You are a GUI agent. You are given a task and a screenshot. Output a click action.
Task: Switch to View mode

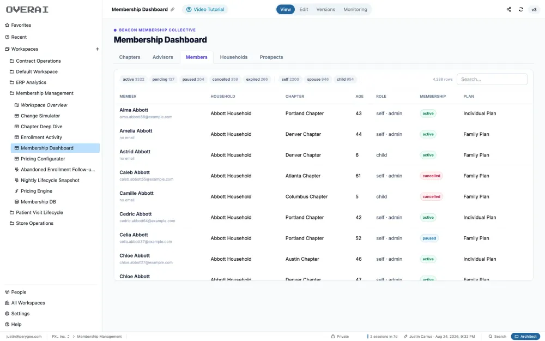[286, 9]
